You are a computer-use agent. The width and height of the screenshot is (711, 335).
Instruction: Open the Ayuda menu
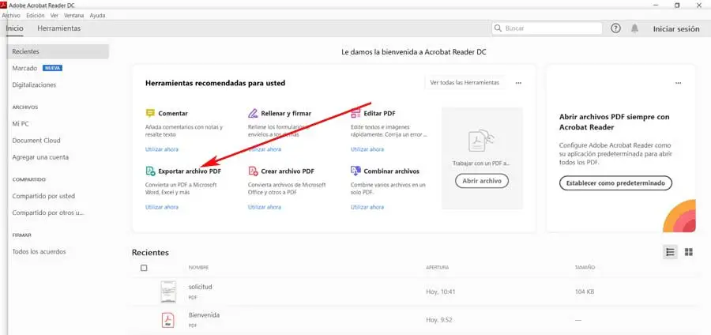tap(97, 15)
